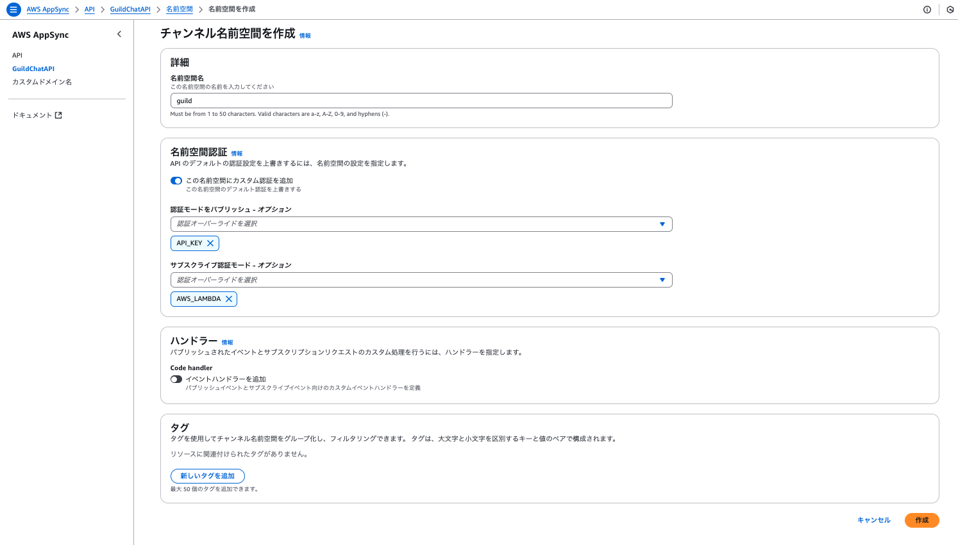Click the 作成 button
Image resolution: width=958 pixels, height=545 pixels.
click(922, 520)
